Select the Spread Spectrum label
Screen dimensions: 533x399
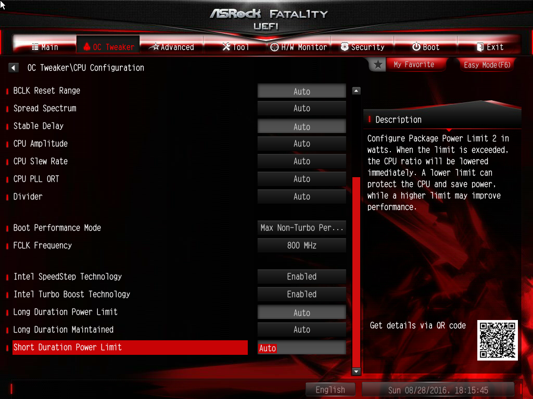tap(45, 108)
